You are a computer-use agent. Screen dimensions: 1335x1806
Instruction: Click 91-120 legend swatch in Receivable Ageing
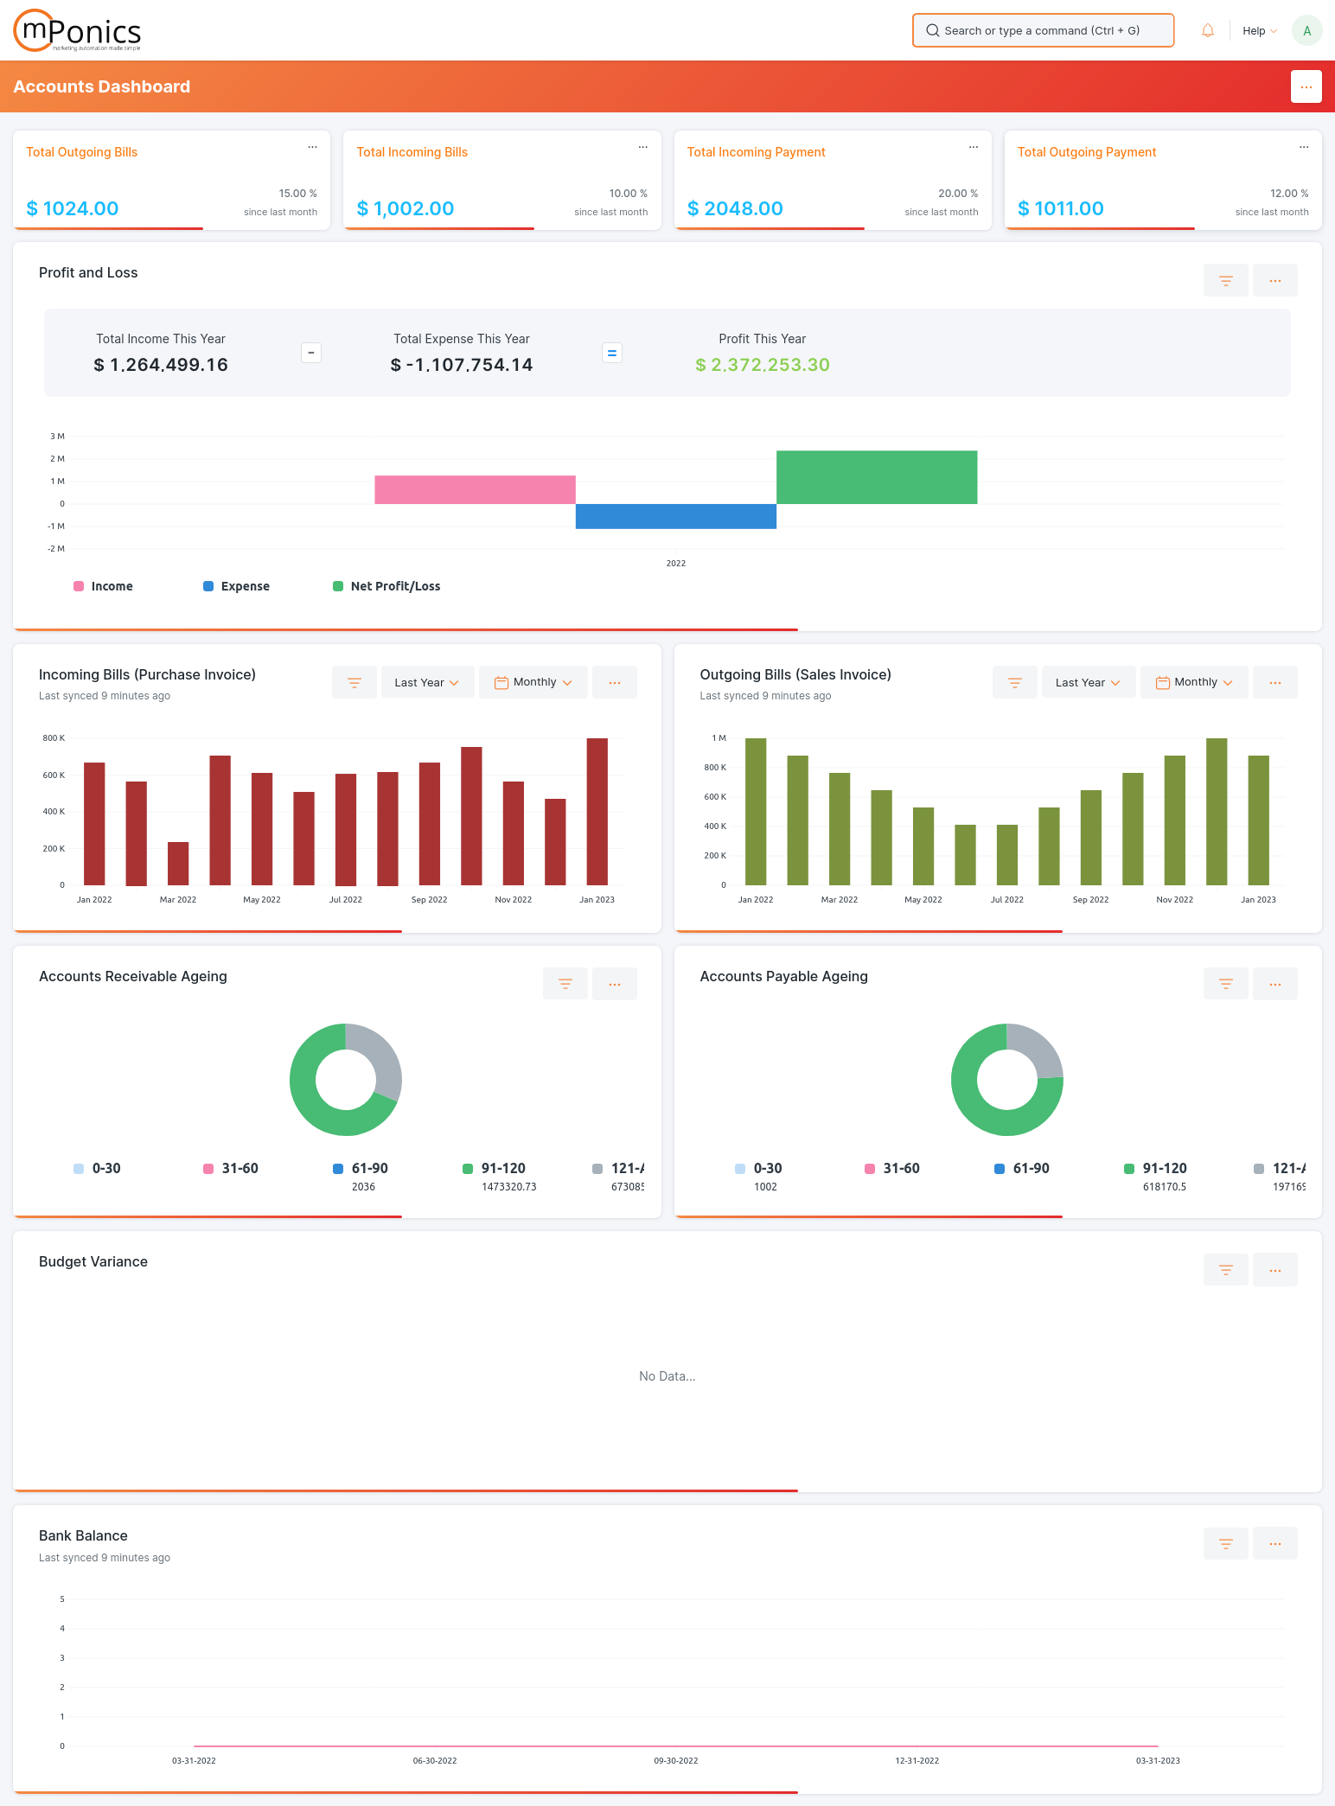pos(468,1169)
